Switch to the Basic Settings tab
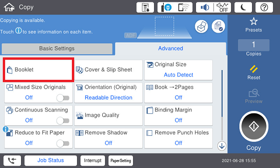Screen dimensions: 280x168 57,49
